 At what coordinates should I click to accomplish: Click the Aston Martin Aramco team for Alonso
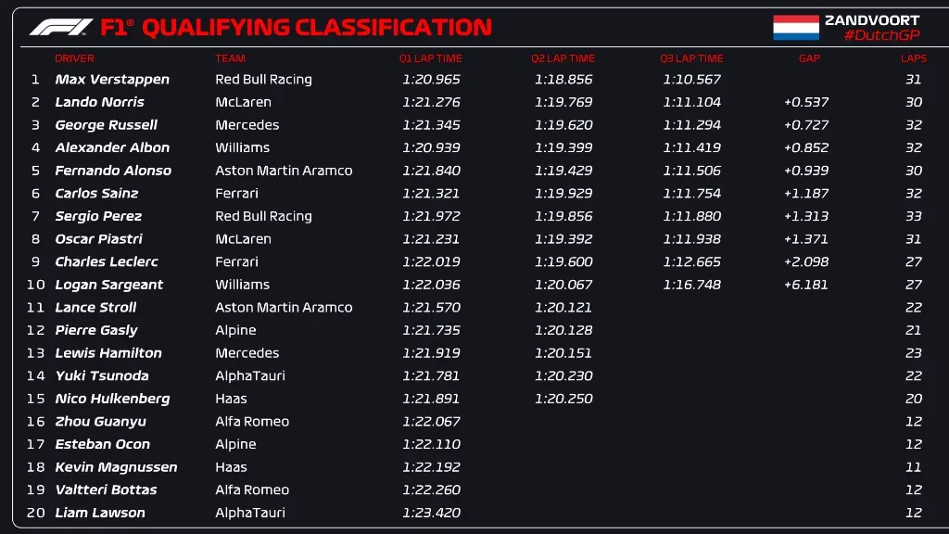284,171
